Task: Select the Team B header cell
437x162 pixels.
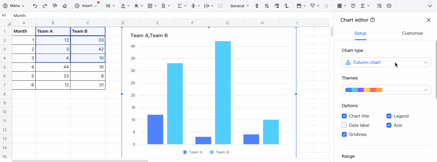Action: (88, 31)
